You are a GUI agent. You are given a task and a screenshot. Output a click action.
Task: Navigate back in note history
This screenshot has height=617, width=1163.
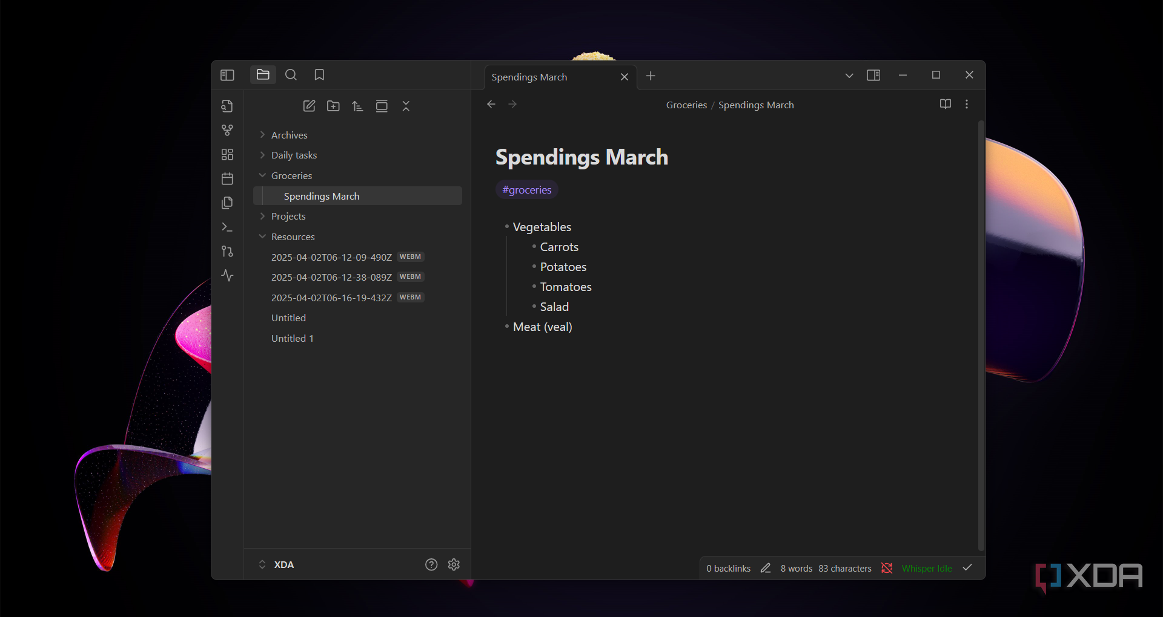click(x=491, y=104)
